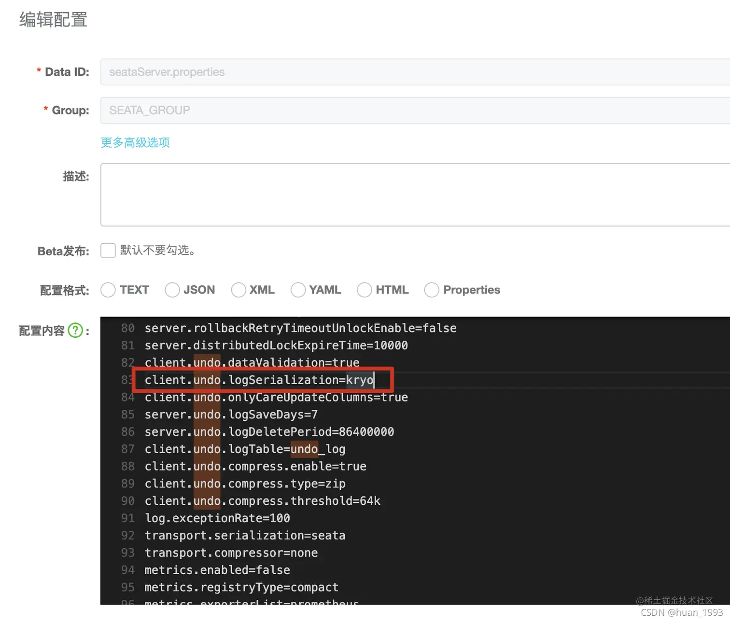The height and width of the screenshot is (622, 730).
Task: Click the line log.exceptionRate=100
Action: point(217,518)
